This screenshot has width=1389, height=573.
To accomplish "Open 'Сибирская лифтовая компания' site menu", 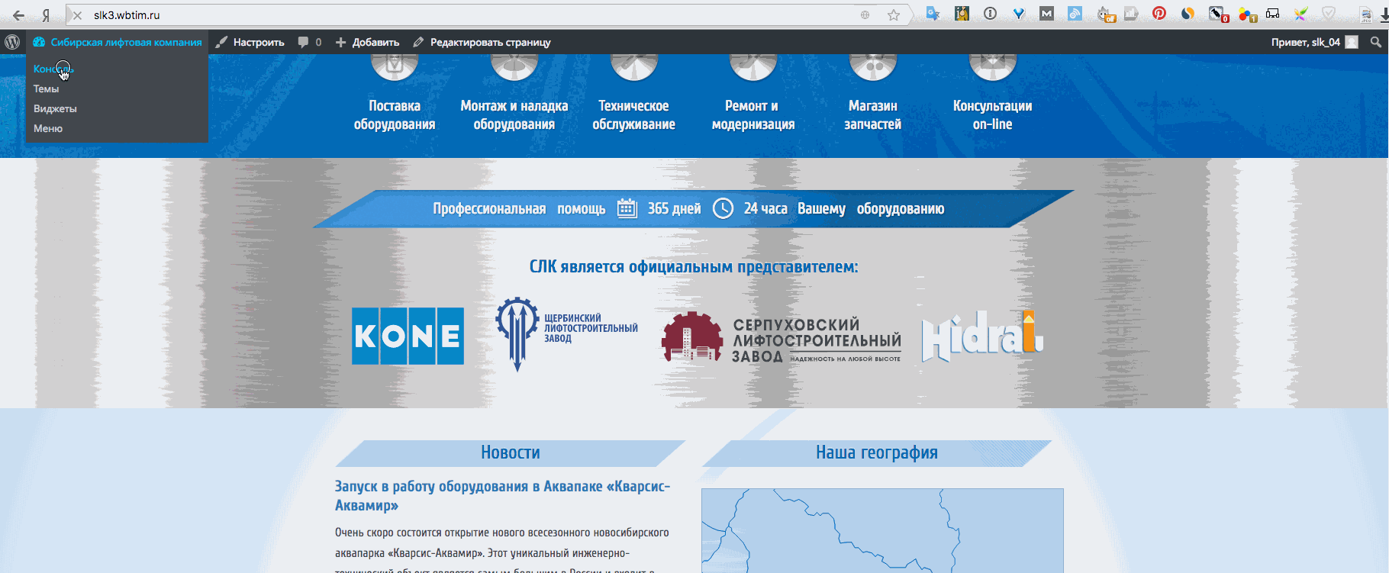I will [118, 42].
